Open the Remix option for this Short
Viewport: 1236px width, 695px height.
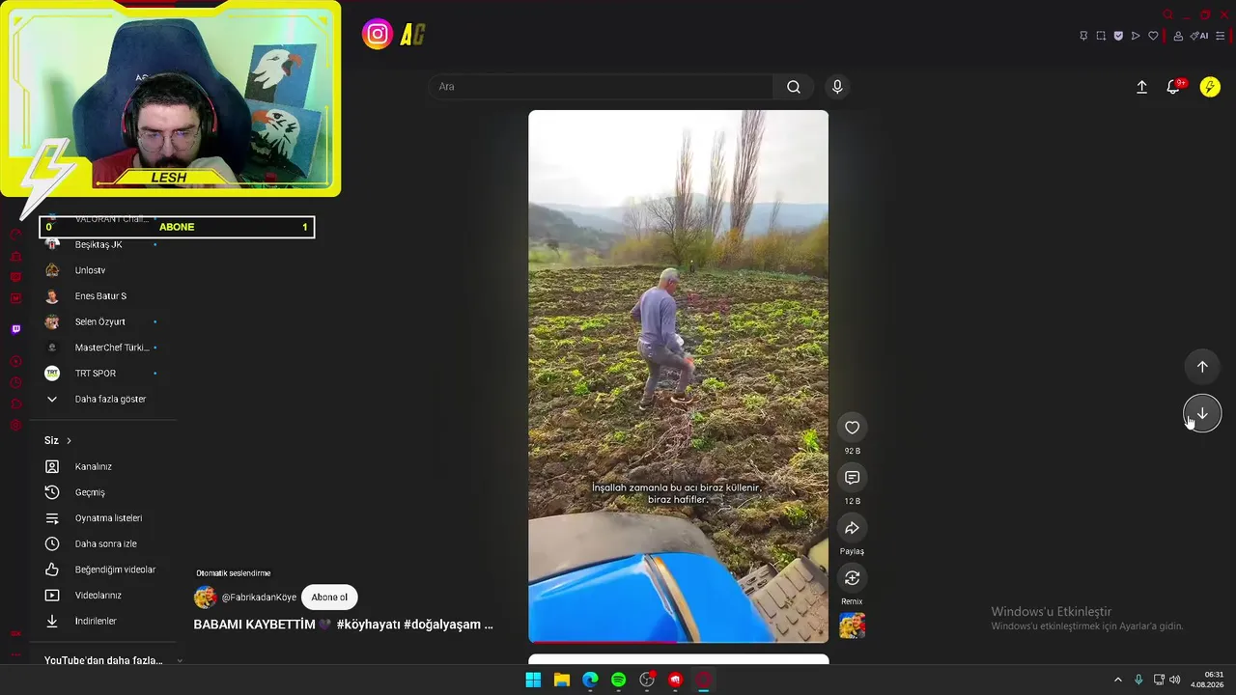pos(852,578)
